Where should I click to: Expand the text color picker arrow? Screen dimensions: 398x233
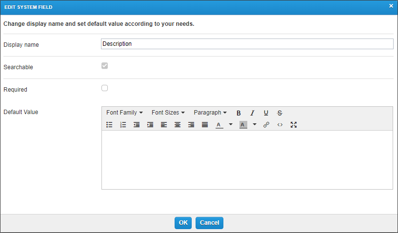coord(231,124)
